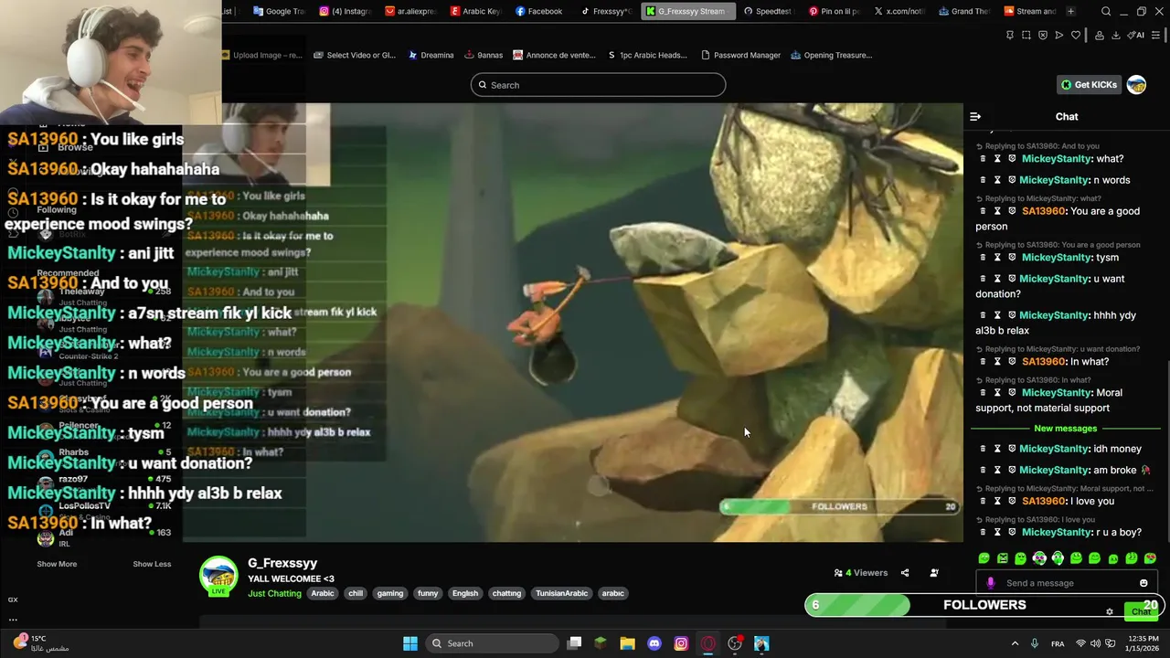
Task: Open the browser AI assistant icon
Action: pyautogui.click(x=1136, y=35)
